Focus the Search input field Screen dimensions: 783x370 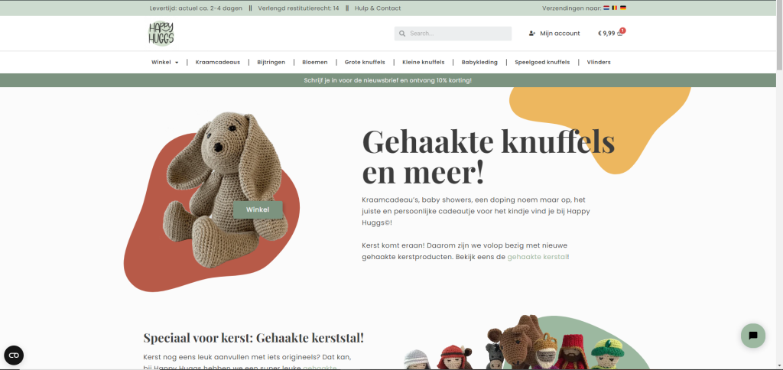(x=453, y=34)
